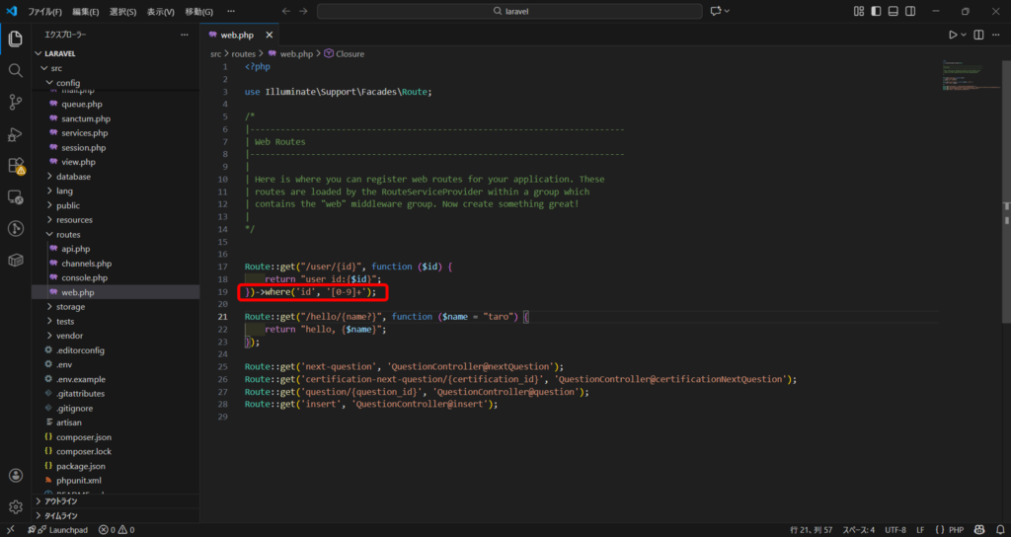Image resolution: width=1011 pixels, height=537 pixels.
Task: Expand the アウトライン section
Action: click(x=61, y=501)
